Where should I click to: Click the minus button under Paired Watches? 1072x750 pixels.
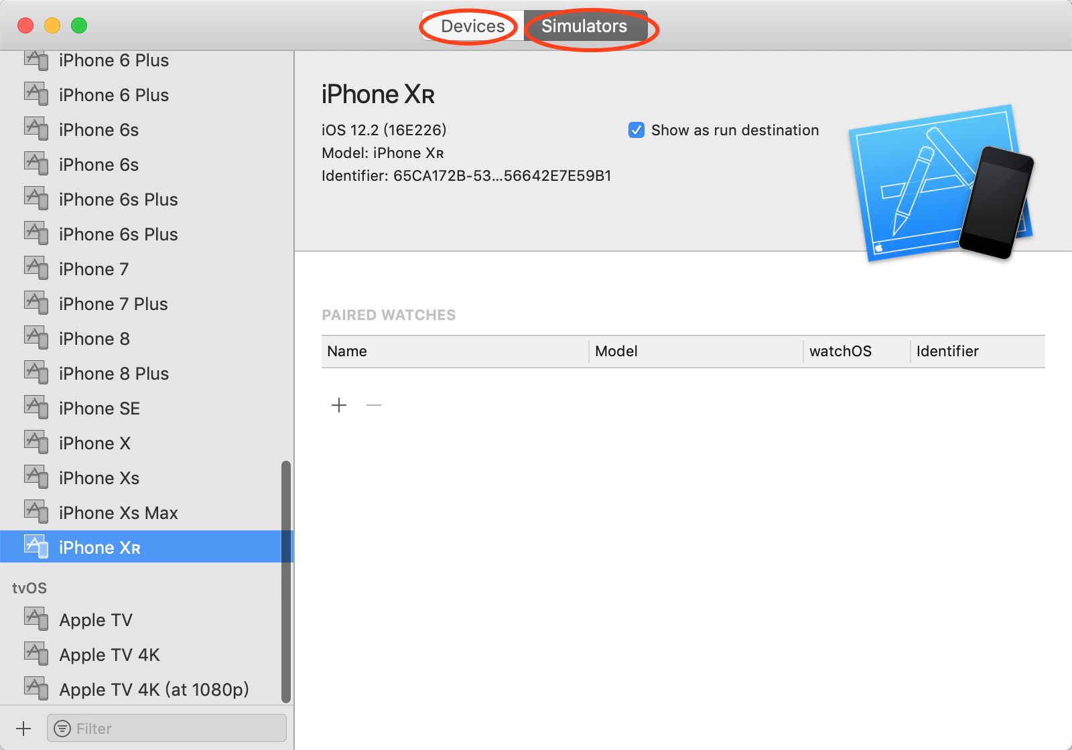(374, 405)
